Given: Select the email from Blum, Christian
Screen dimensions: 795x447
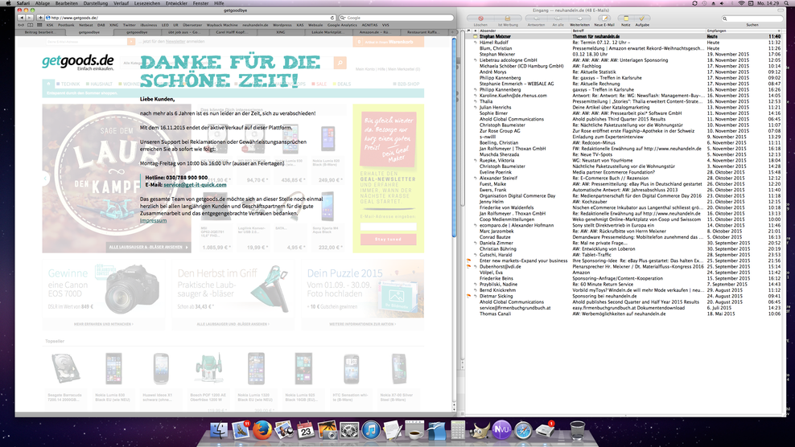Looking at the screenshot, I should point(624,49).
